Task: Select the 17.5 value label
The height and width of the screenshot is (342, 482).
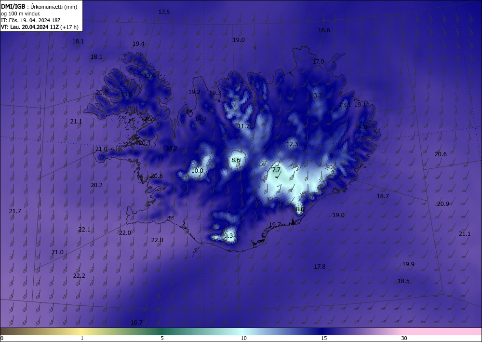Action: point(164,12)
